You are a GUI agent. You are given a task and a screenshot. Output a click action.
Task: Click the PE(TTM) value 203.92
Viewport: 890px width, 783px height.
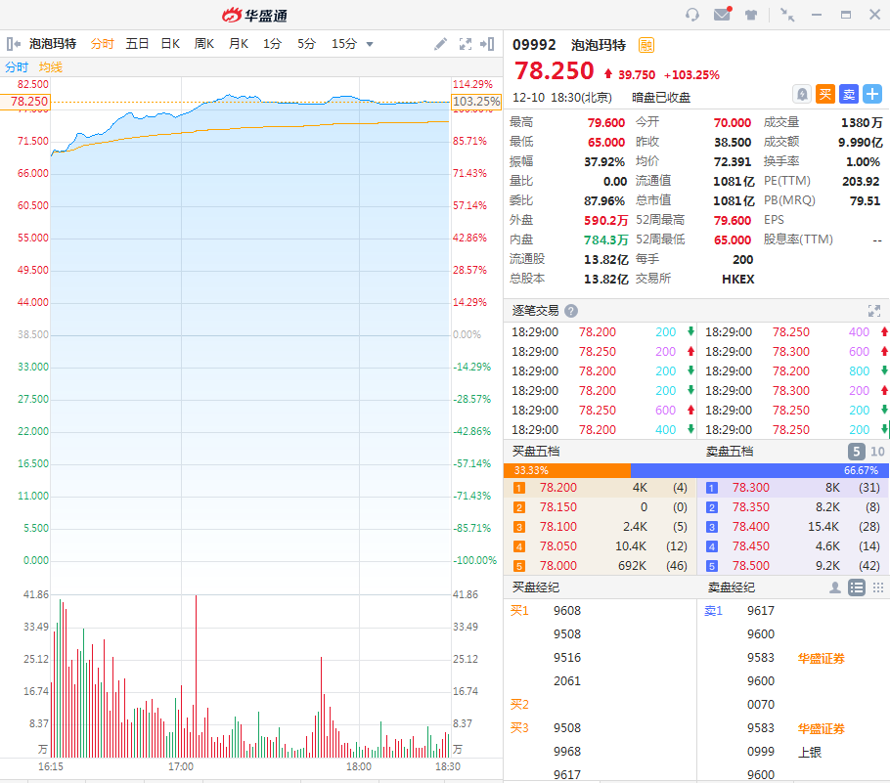[861, 182]
